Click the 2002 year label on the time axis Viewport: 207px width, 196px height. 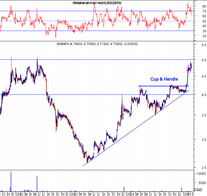coord(20,194)
